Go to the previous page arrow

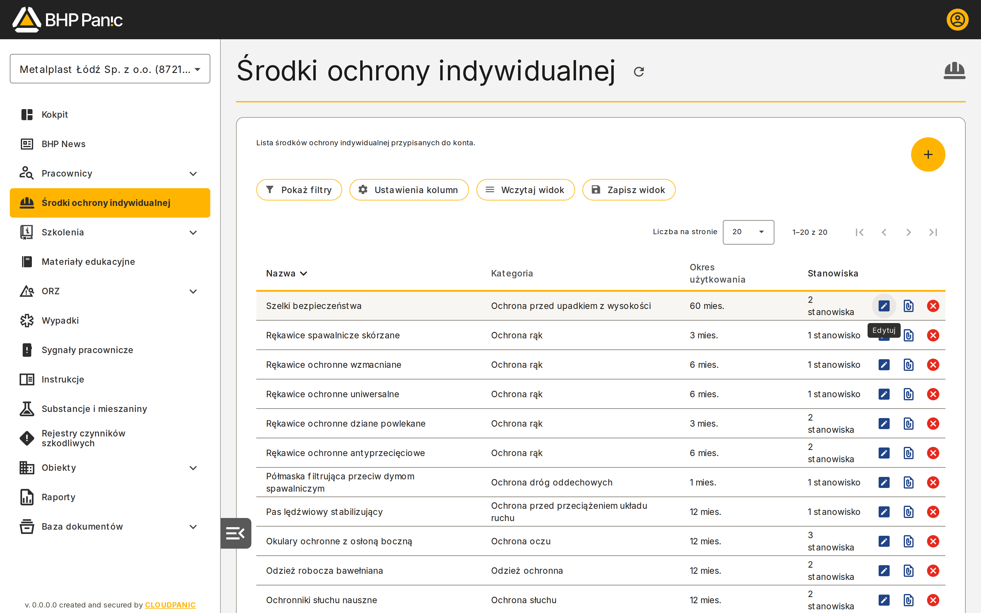click(x=884, y=232)
